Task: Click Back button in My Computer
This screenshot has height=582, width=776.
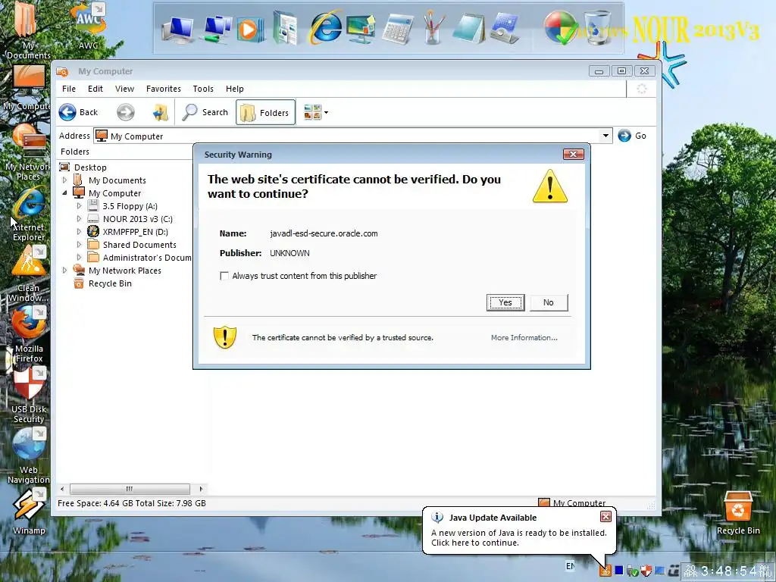Action: point(79,112)
